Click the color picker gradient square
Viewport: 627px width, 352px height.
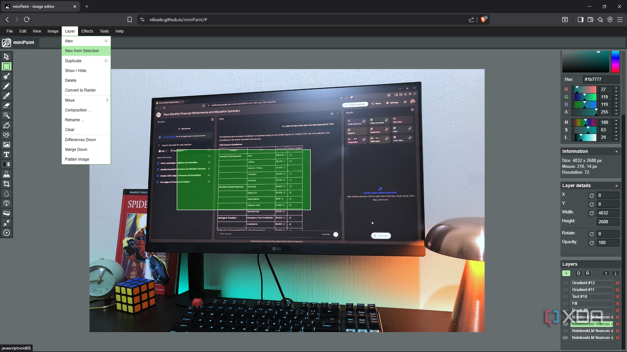coord(586,61)
